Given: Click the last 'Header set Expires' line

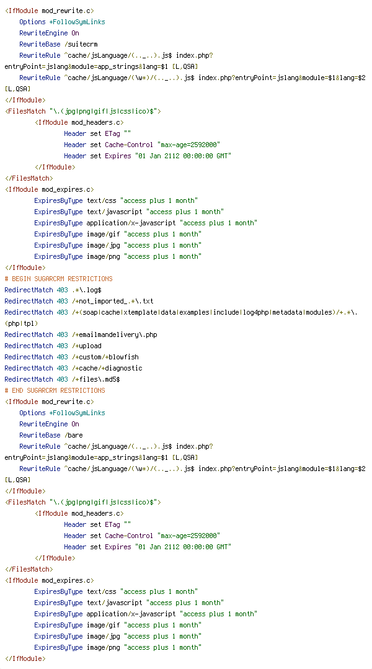Looking at the screenshot, I should [148, 547].
